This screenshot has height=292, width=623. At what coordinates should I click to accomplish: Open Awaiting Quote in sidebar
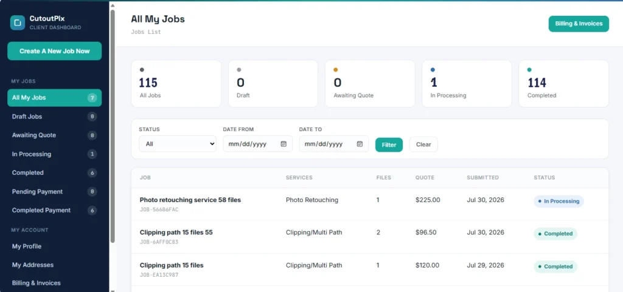click(x=54, y=135)
